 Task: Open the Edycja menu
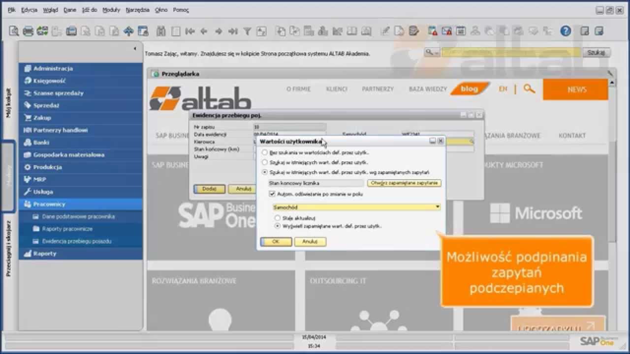pos(30,10)
